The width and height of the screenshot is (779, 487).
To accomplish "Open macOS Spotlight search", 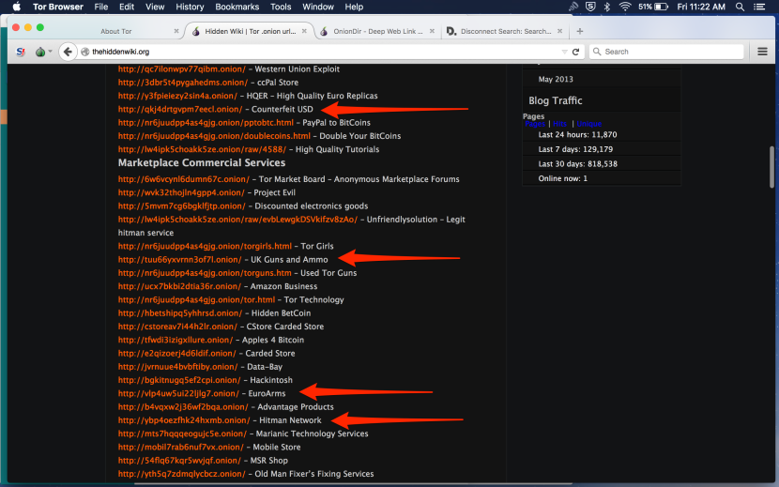I will coord(740,7).
